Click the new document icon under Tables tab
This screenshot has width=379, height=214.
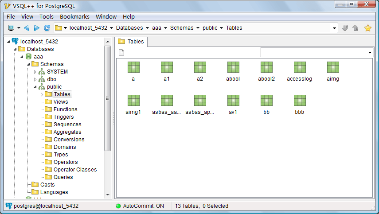tap(121, 53)
